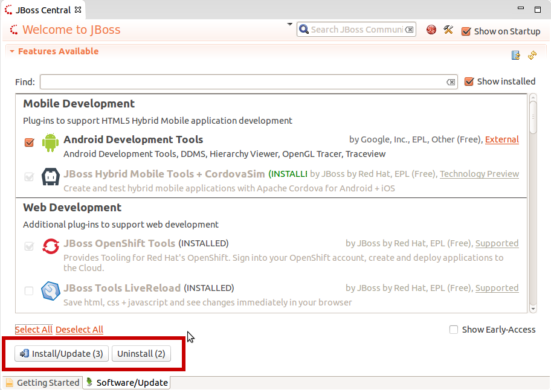This screenshot has width=551, height=390.
Task: Uncheck the Android Development Tools checkbox
Action: click(x=29, y=142)
